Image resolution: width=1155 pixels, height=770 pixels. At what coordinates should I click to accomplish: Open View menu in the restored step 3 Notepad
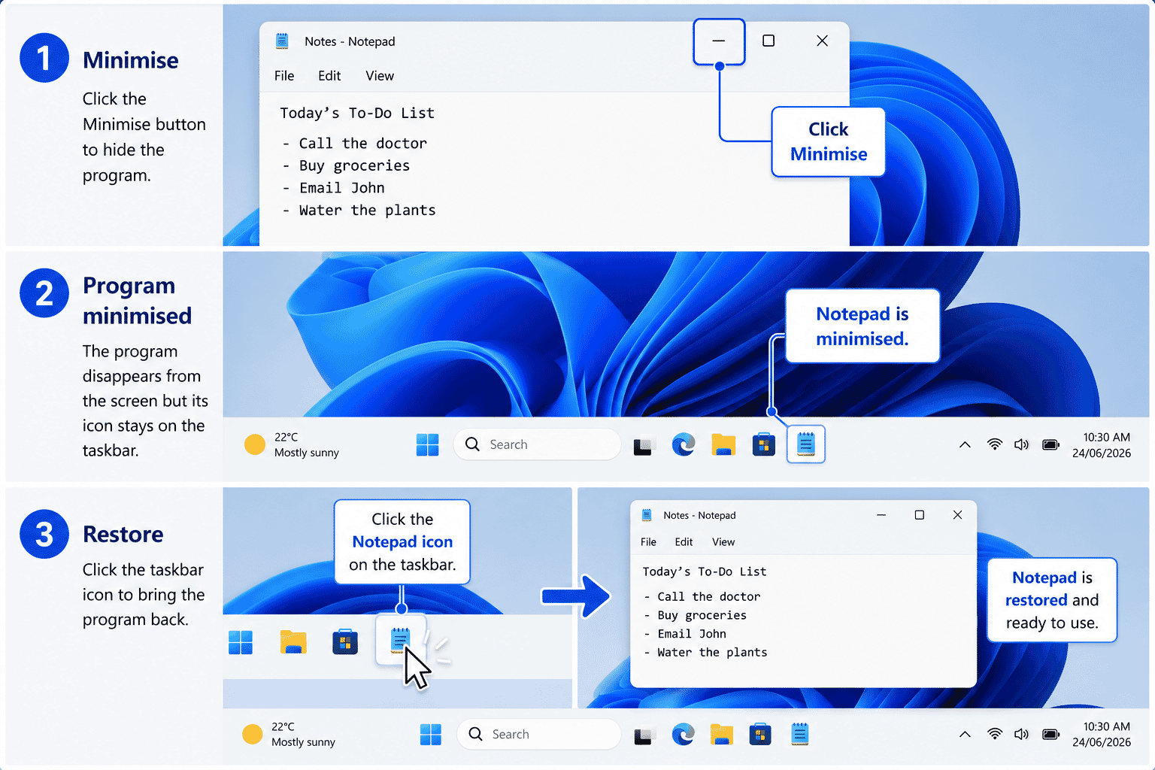click(x=723, y=542)
